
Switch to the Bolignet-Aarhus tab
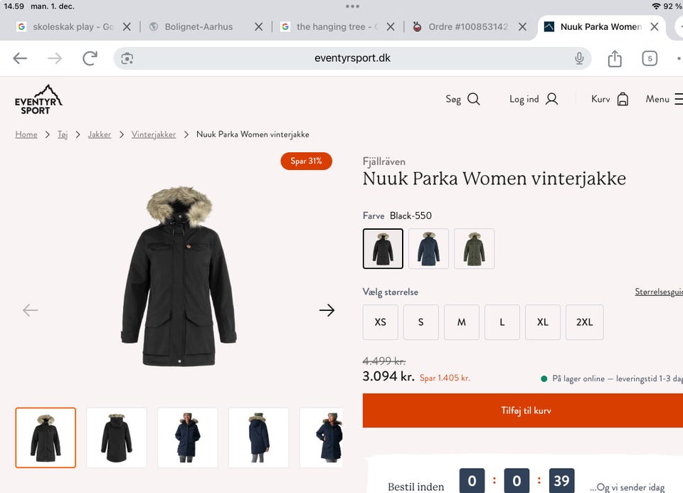(x=198, y=26)
